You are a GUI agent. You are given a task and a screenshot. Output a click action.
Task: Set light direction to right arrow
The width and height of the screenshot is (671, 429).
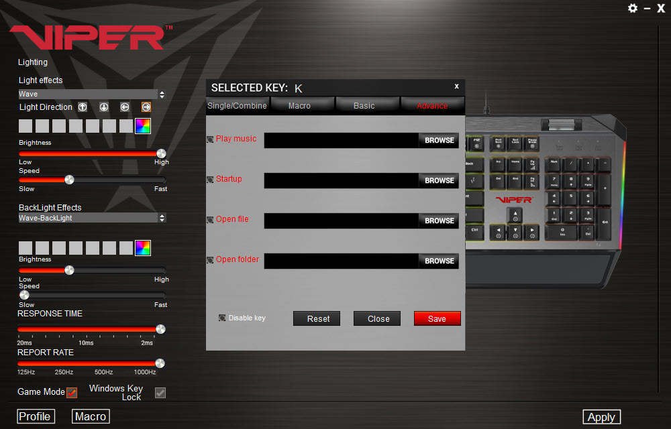[146, 107]
